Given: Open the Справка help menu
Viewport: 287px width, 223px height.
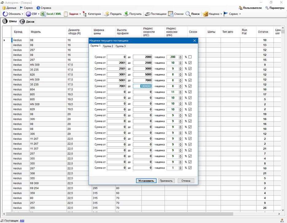Looking at the screenshot, I should click(x=44, y=8).
